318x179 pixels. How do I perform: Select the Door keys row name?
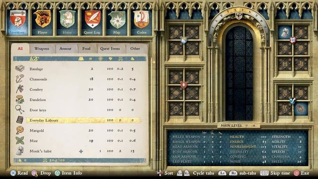tap(38, 110)
